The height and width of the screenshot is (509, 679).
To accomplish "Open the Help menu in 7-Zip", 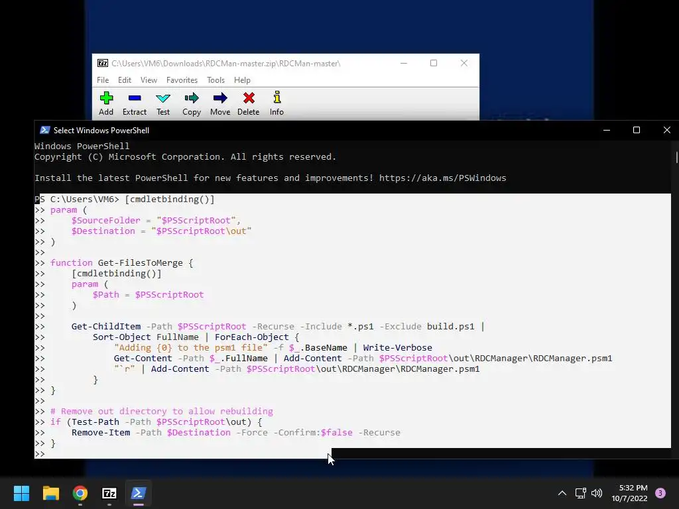I will [x=242, y=80].
